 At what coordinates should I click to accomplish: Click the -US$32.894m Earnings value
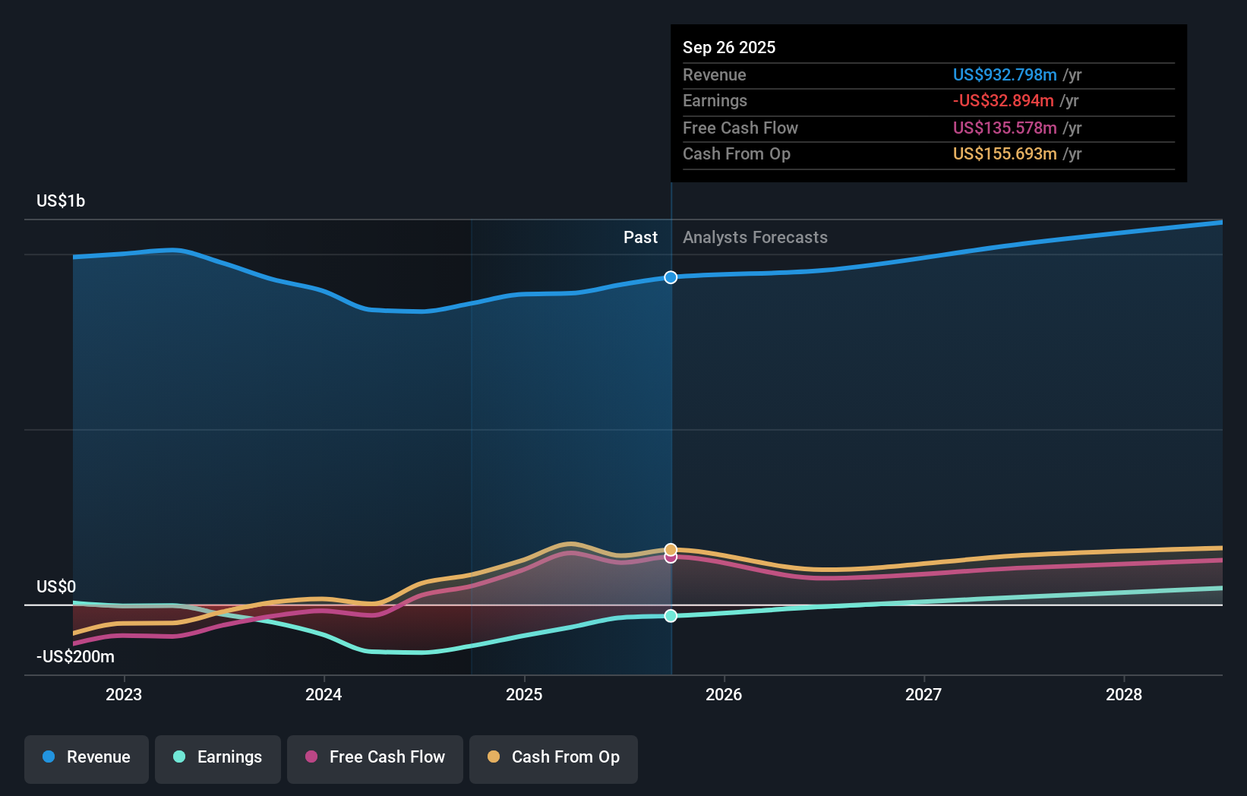click(1003, 100)
